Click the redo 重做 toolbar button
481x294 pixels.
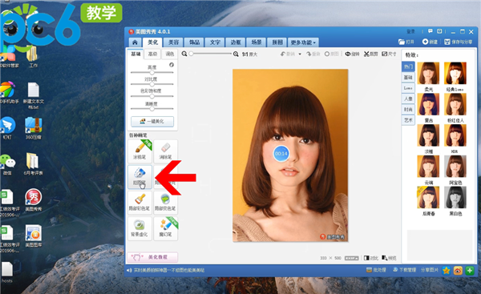[313, 54]
